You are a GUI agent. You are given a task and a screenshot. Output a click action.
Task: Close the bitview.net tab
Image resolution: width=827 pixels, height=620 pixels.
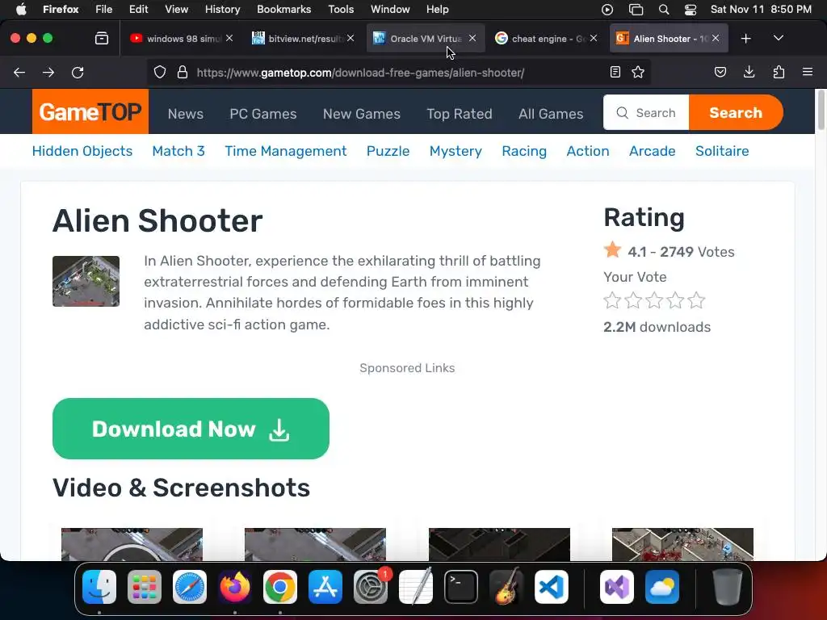(x=351, y=39)
